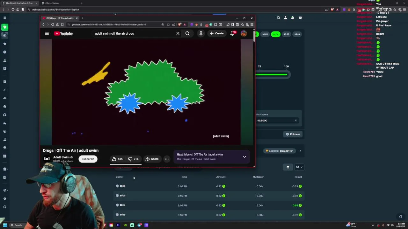Open the Stake sidebar hamburger menu
Viewport: 408px width, 229px height.
tap(4, 18)
